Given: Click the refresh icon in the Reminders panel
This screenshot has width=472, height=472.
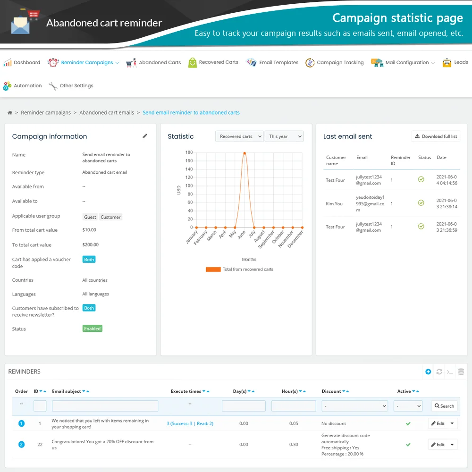Looking at the screenshot, I should click(439, 372).
